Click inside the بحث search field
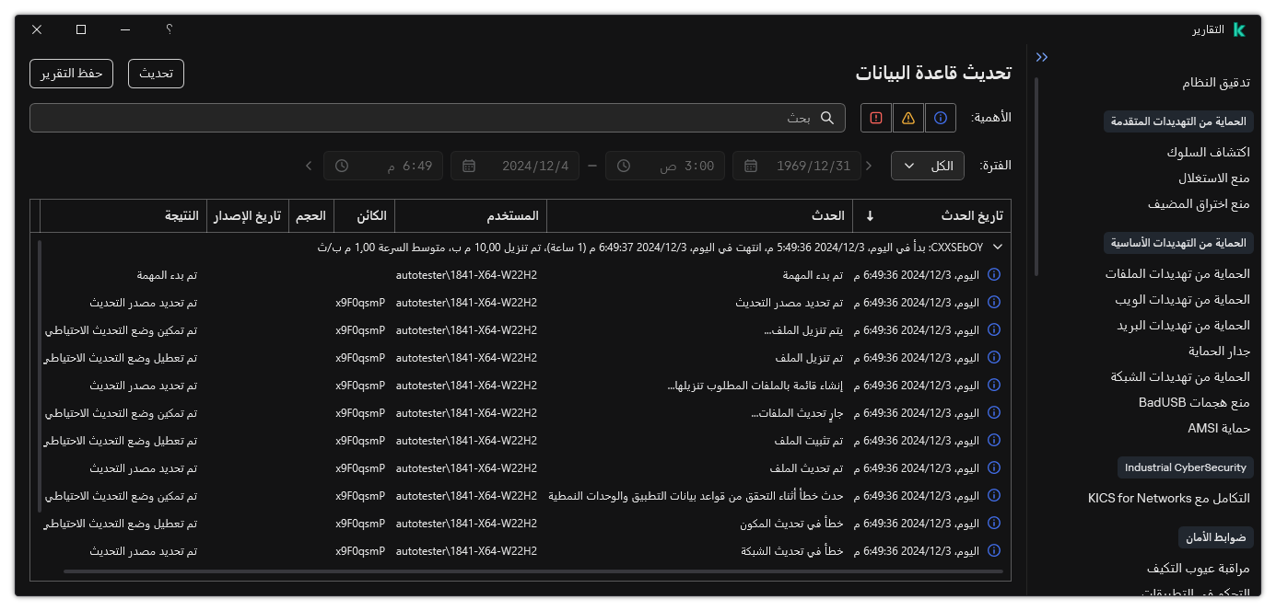This screenshot has height=611, width=1276. [x=553, y=118]
